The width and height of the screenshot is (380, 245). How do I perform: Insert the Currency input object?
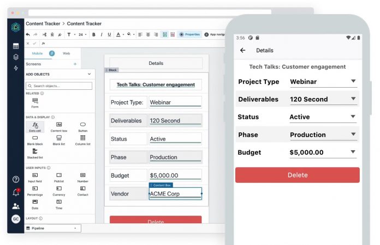tap(59, 191)
